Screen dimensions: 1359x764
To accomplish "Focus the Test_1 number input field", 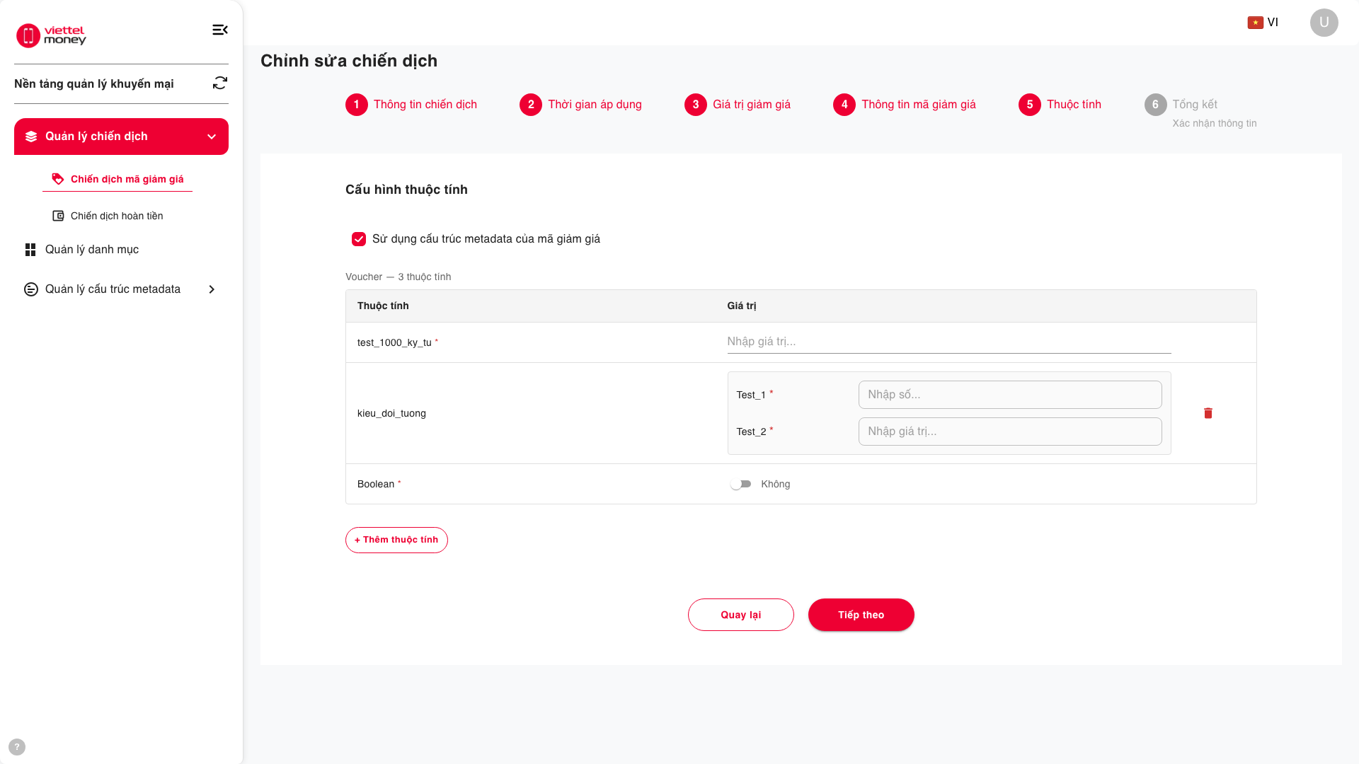I will (x=1010, y=395).
